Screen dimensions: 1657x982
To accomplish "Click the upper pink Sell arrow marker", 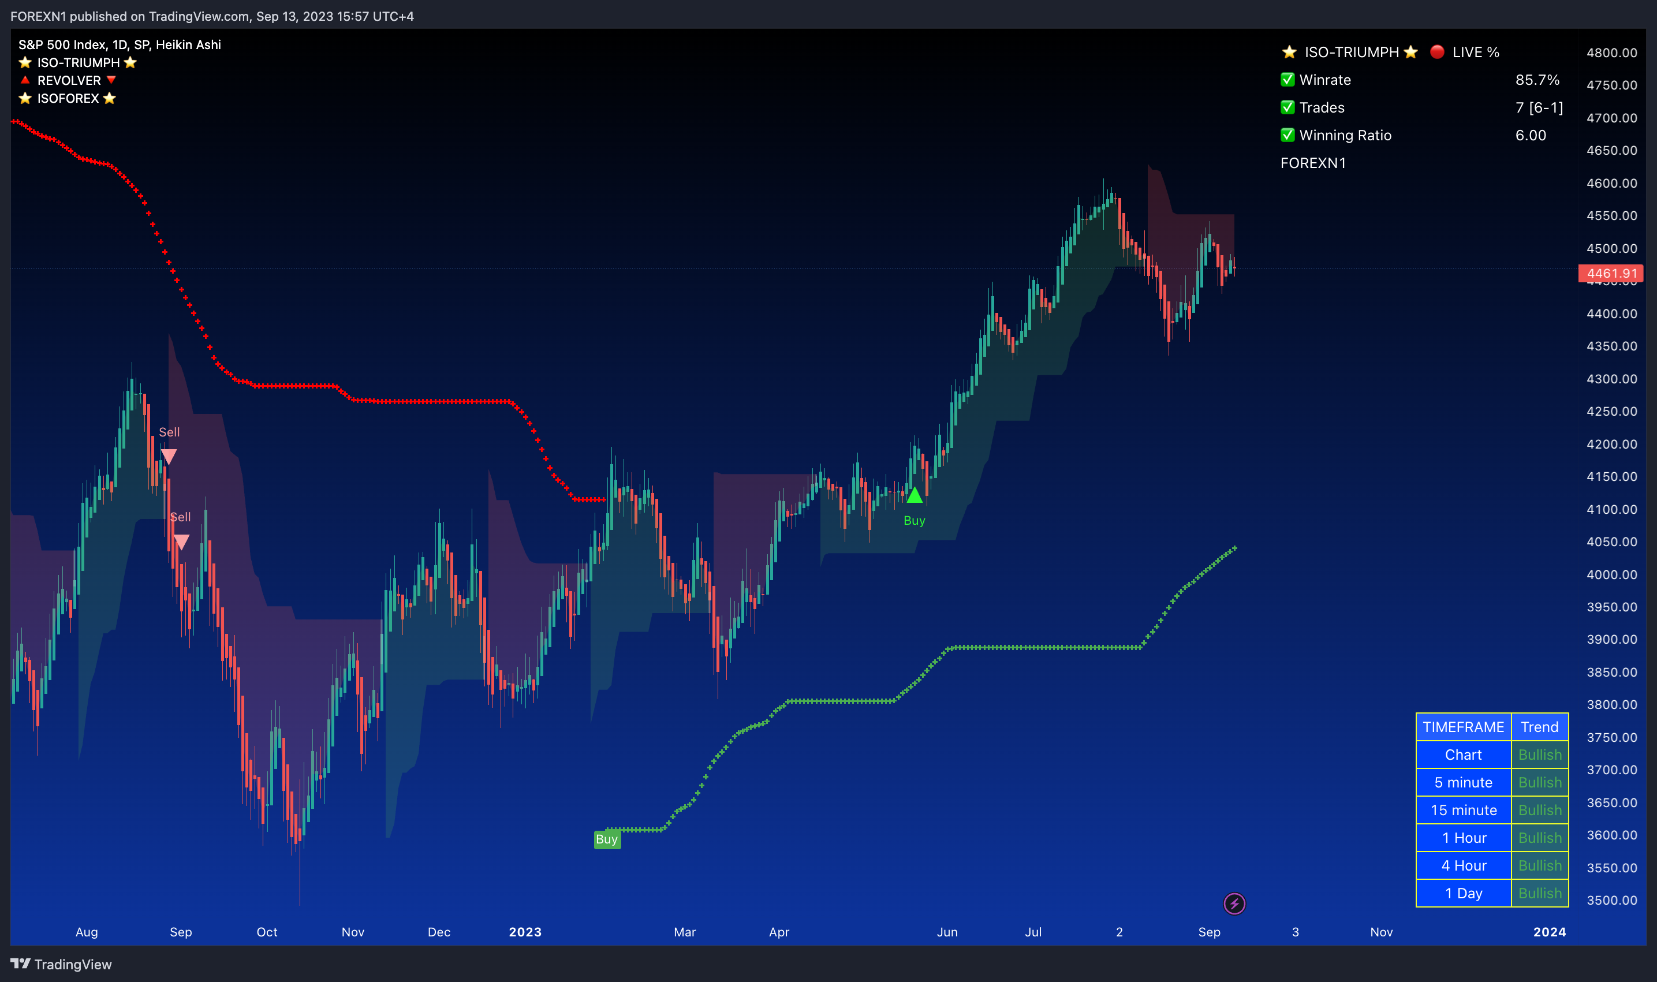I will [x=169, y=457].
